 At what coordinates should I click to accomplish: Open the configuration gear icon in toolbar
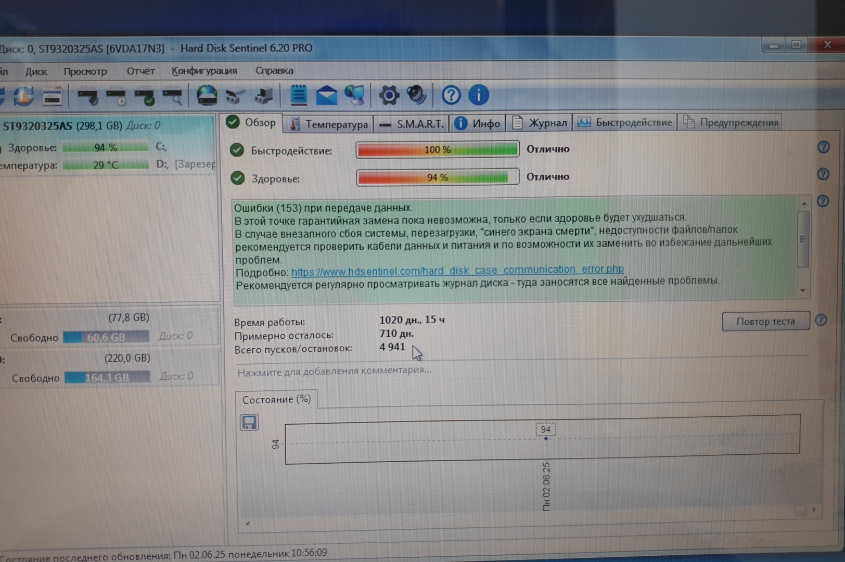(388, 95)
